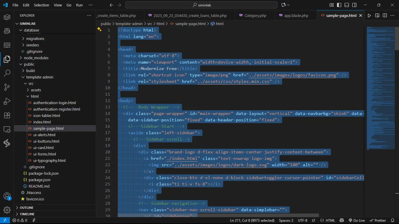Click the Accounts icon with badge
Viewport: 399px width, 224px height.
click(7, 196)
